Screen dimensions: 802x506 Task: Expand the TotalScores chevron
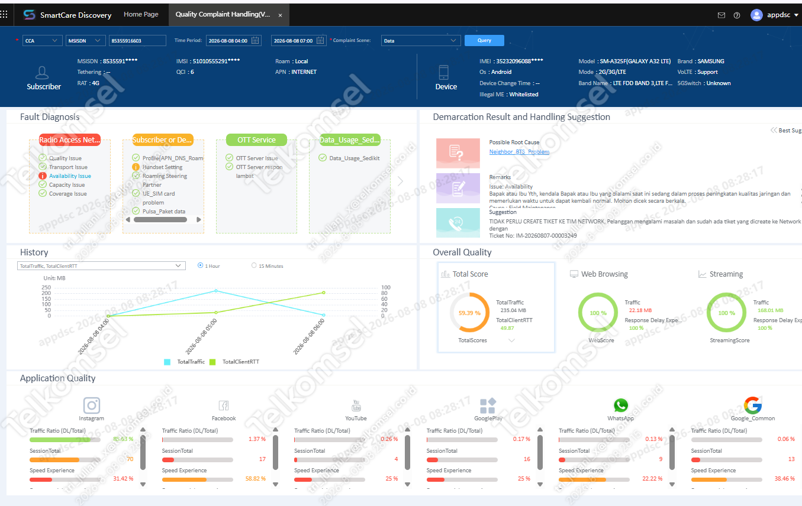pyautogui.click(x=512, y=340)
